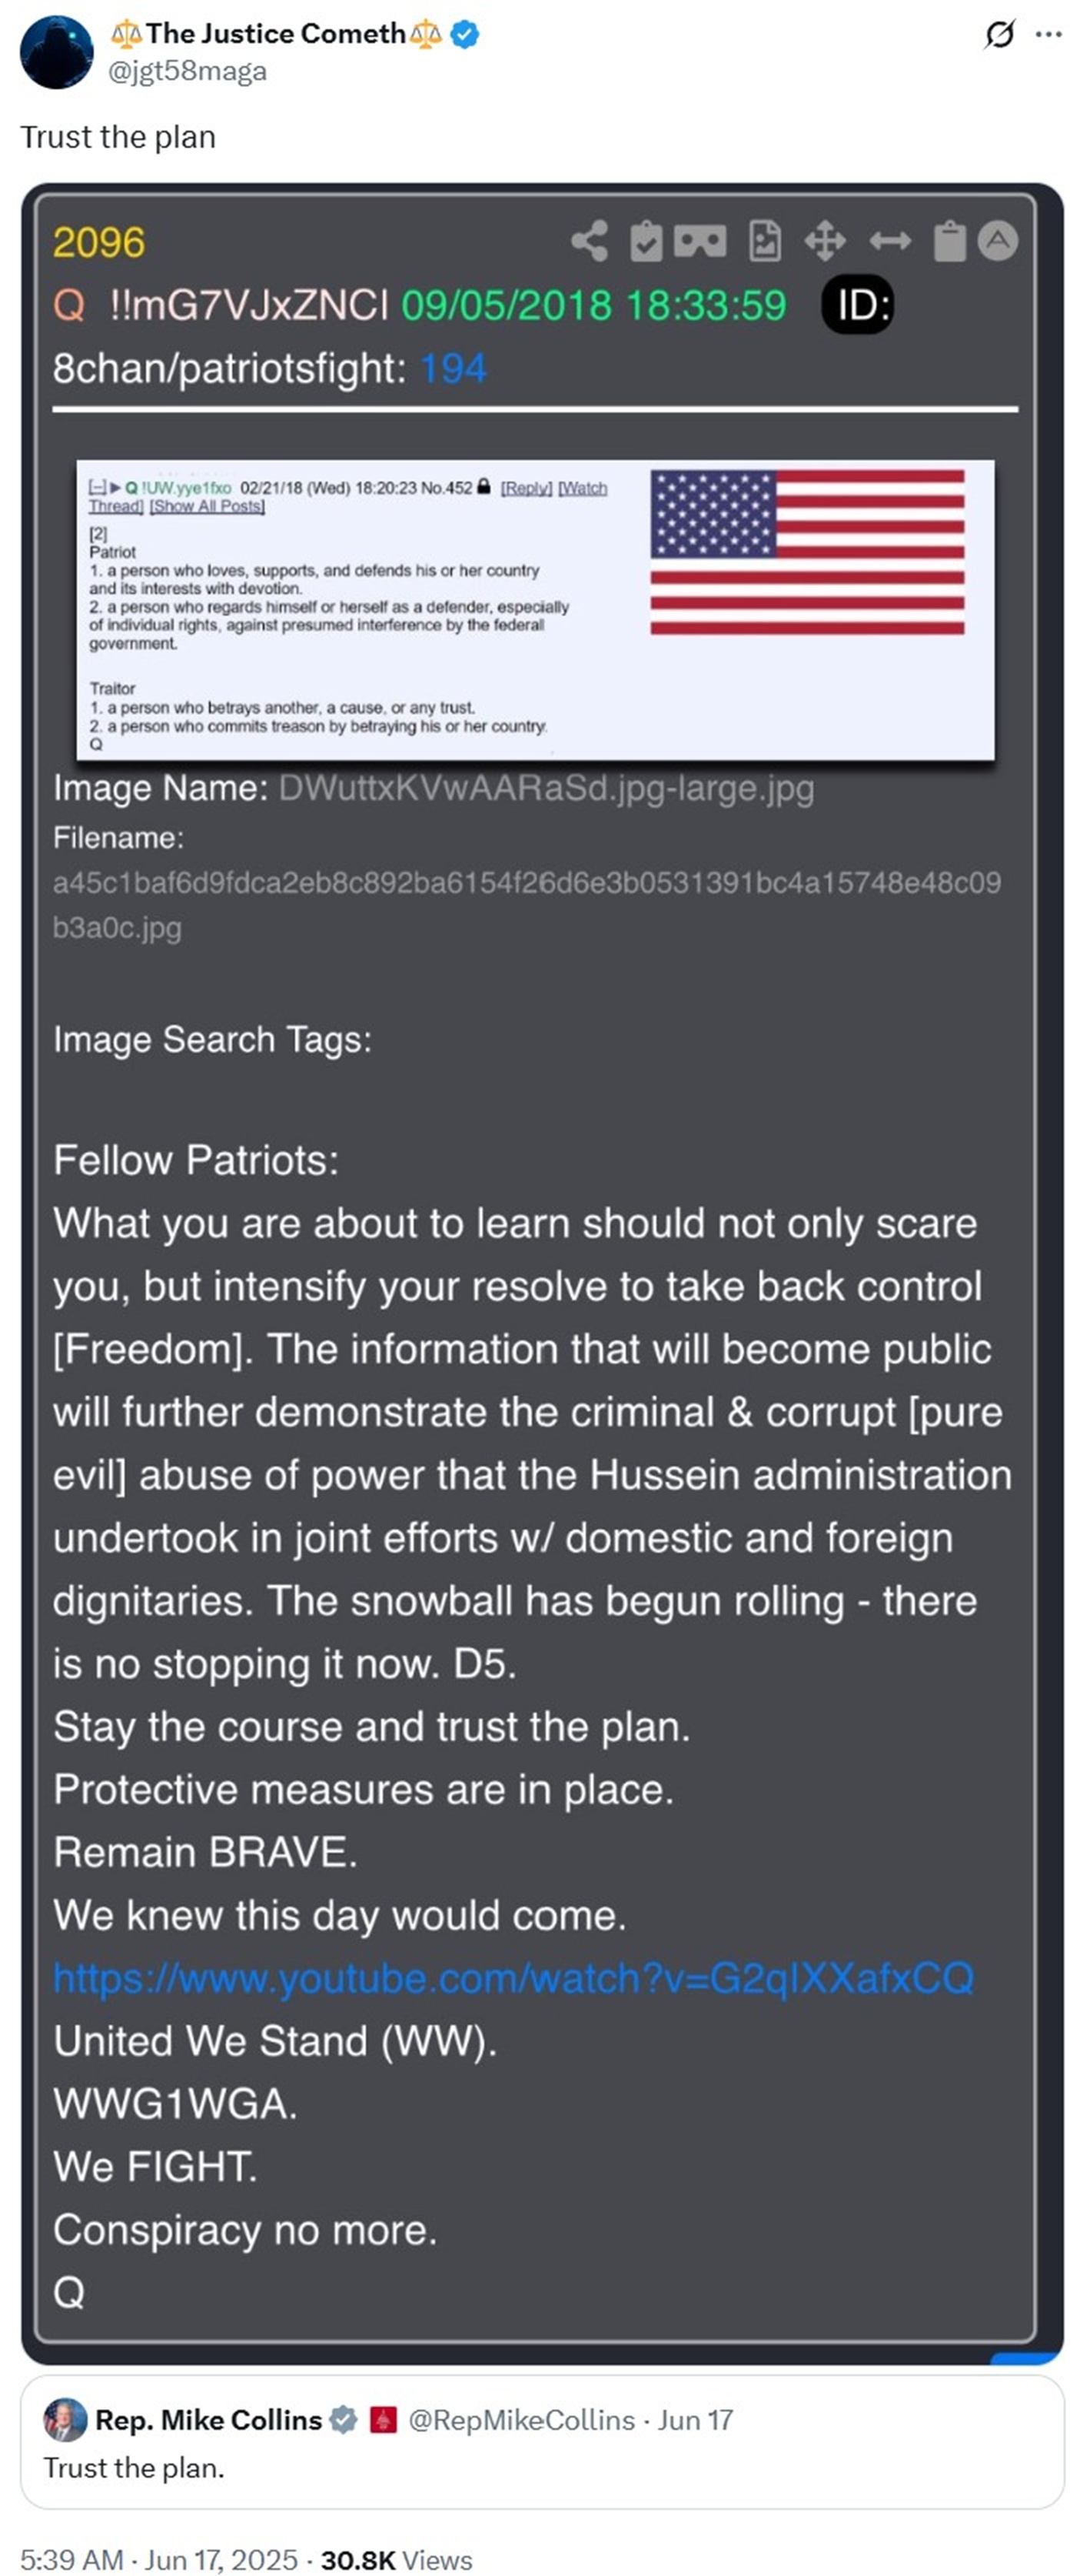Screen dimensions: 1080x2576
Task: Open the Grok slash-circle icon
Action: click(999, 35)
